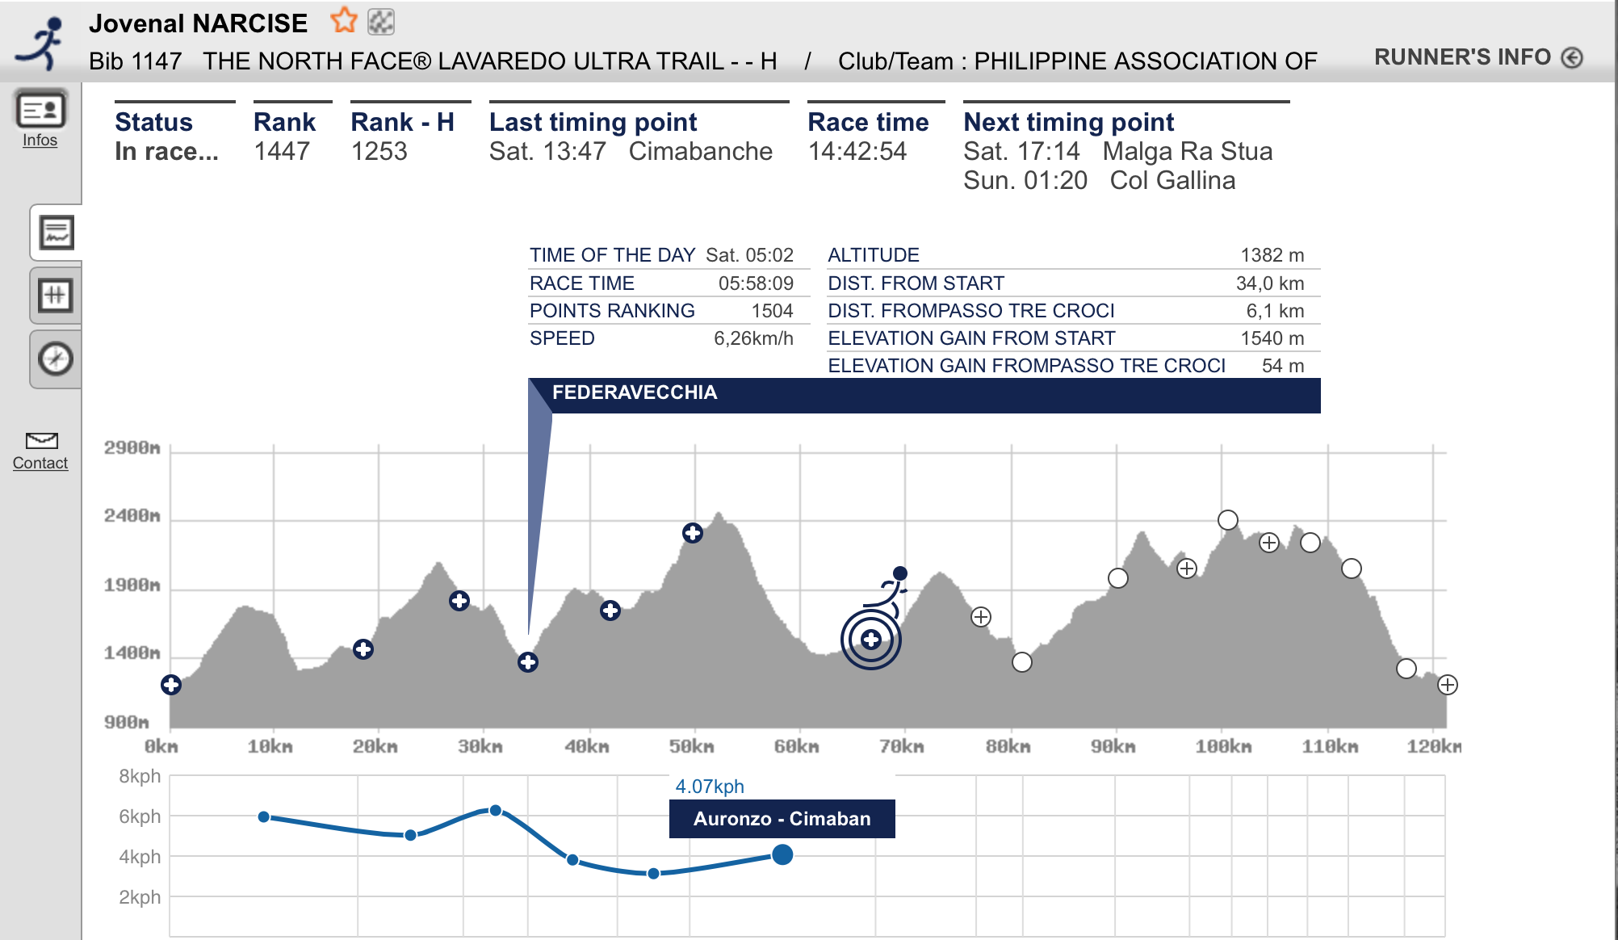Click the Contact envelope icon

coord(41,440)
